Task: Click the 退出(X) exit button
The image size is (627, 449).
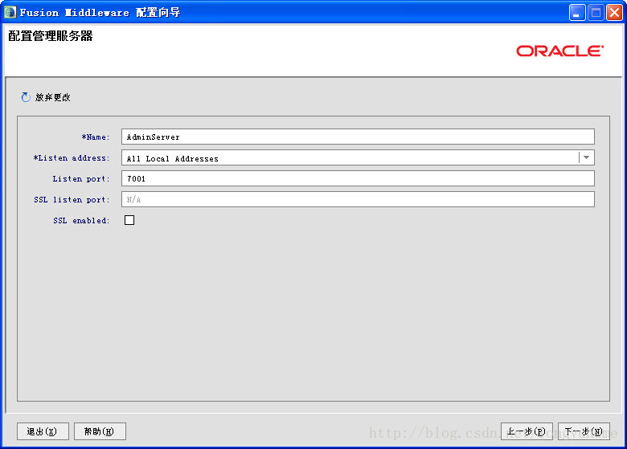Action: 43,431
